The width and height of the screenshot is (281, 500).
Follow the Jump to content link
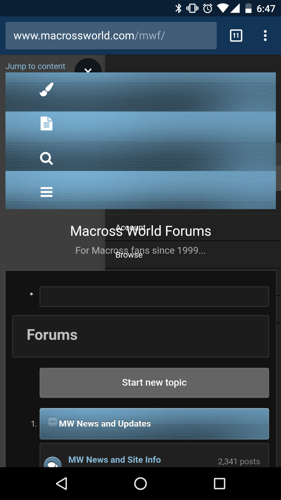[35, 66]
